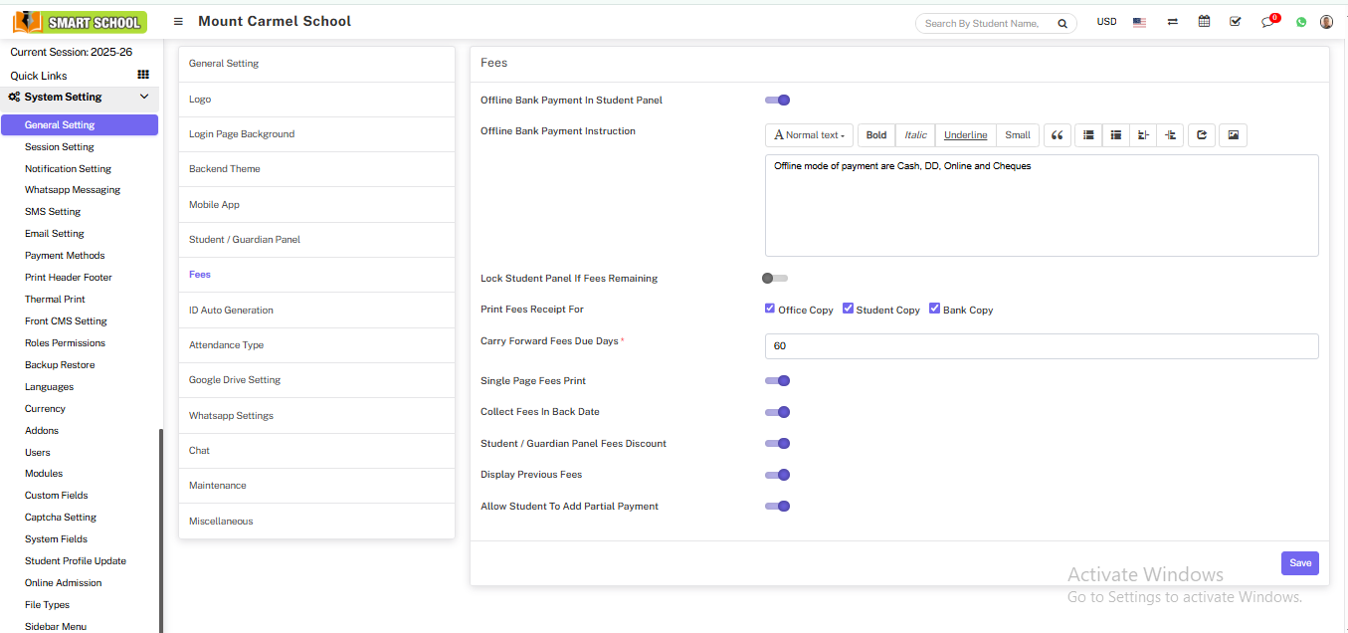The height and width of the screenshot is (633, 1348).
Task: Click the task checklist icon in header
Action: [x=1236, y=22]
